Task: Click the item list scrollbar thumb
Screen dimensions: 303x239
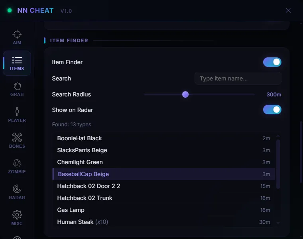Action: click(278, 164)
